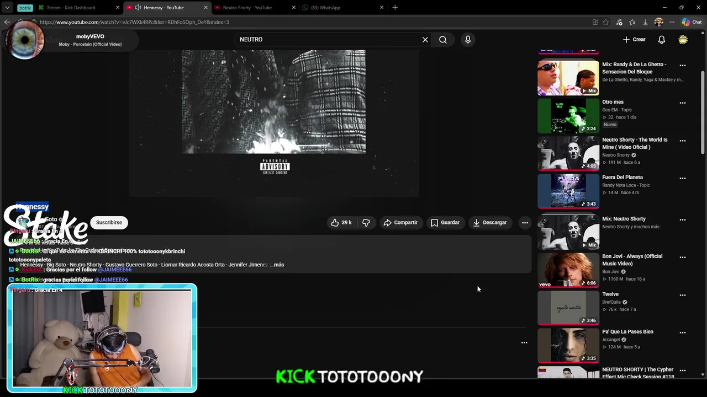This screenshot has width=707, height=397.
Task: Clear the NEUTRO search text
Action: (x=425, y=40)
